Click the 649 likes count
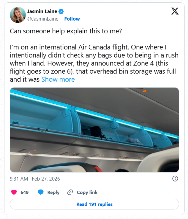The width and height of the screenshot is (188, 219). click(x=24, y=192)
